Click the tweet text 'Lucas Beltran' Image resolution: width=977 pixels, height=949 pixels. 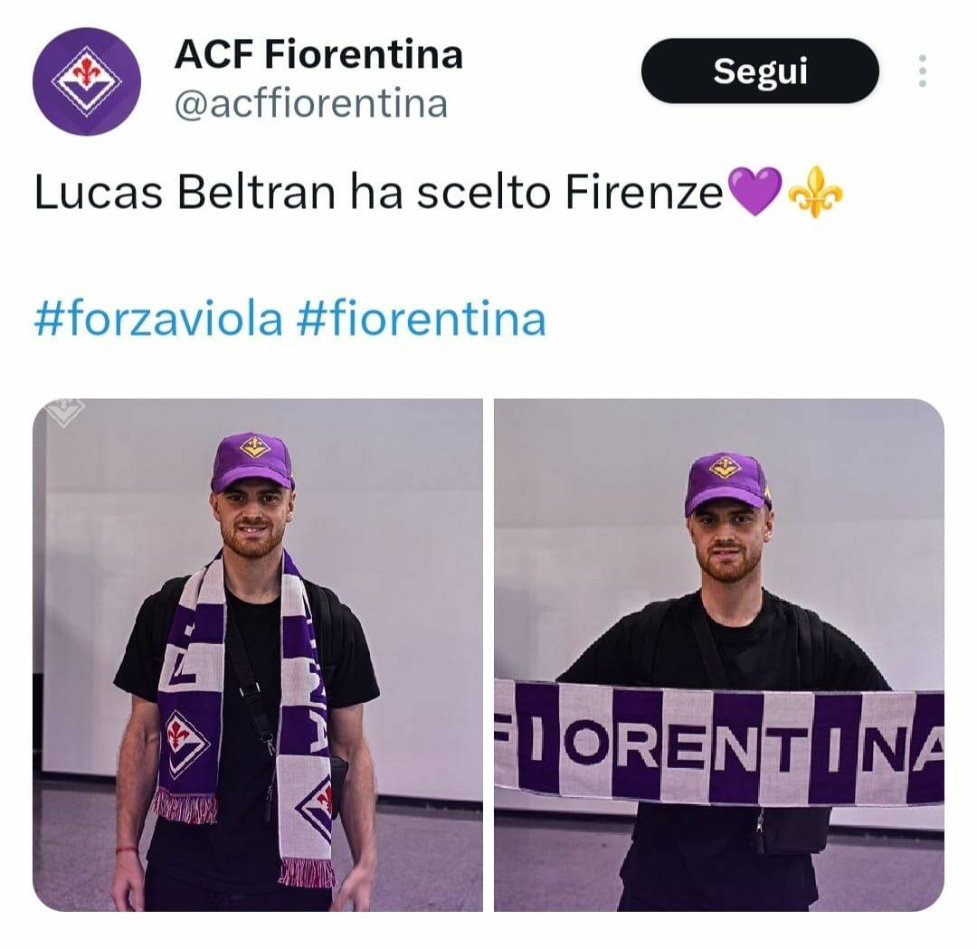(x=185, y=192)
